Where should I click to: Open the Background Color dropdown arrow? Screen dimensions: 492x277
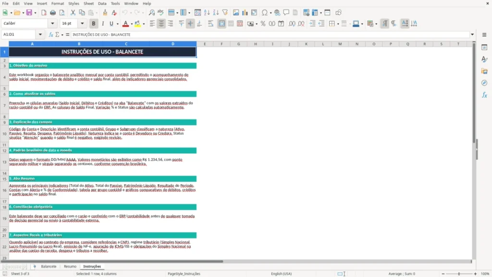tap(144, 24)
